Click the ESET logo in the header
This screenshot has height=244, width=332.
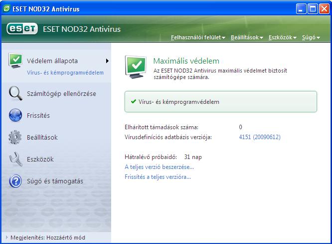(x=22, y=29)
